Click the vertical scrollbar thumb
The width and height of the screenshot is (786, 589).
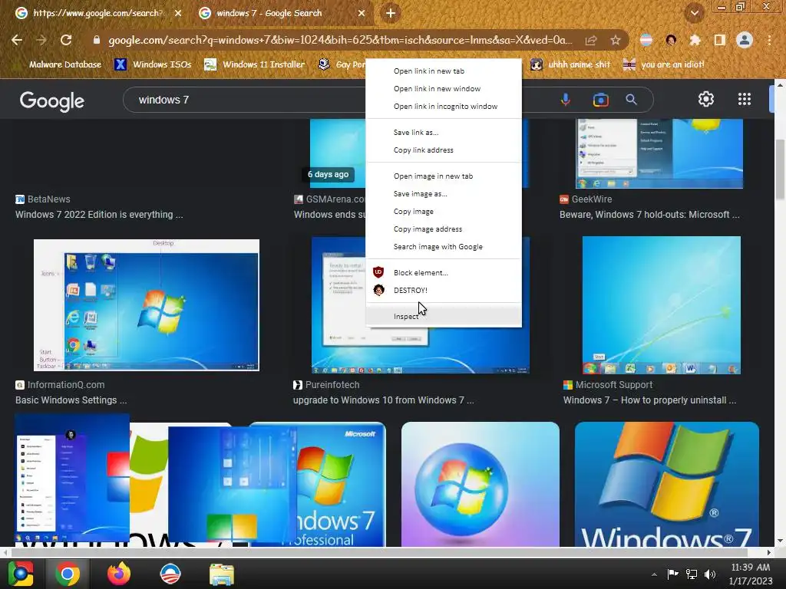click(780, 169)
